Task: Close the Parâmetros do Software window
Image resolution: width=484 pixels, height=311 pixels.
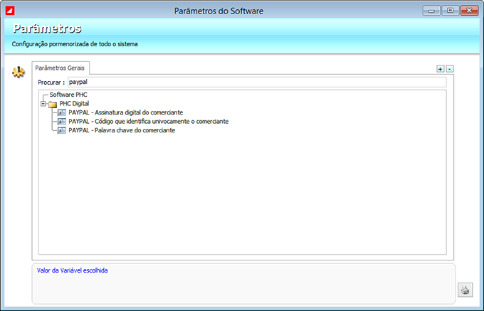Action: point(470,11)
